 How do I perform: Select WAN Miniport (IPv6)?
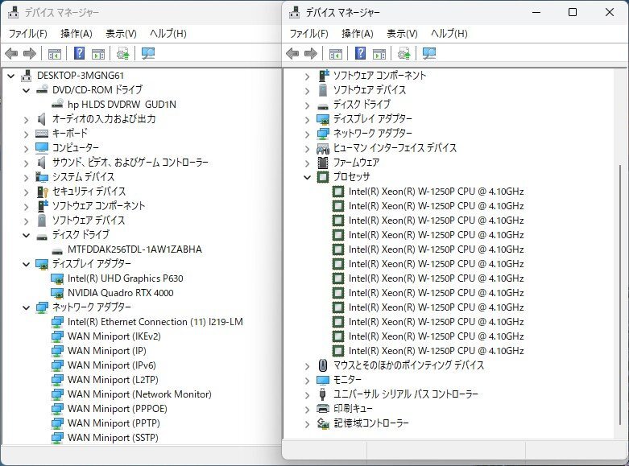click(x=111, y=365)
